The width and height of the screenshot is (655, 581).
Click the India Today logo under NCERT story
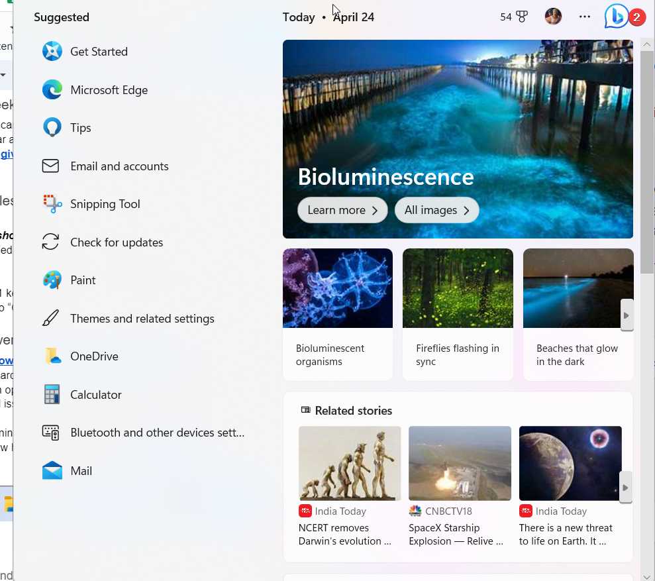[x=305, y=511]
